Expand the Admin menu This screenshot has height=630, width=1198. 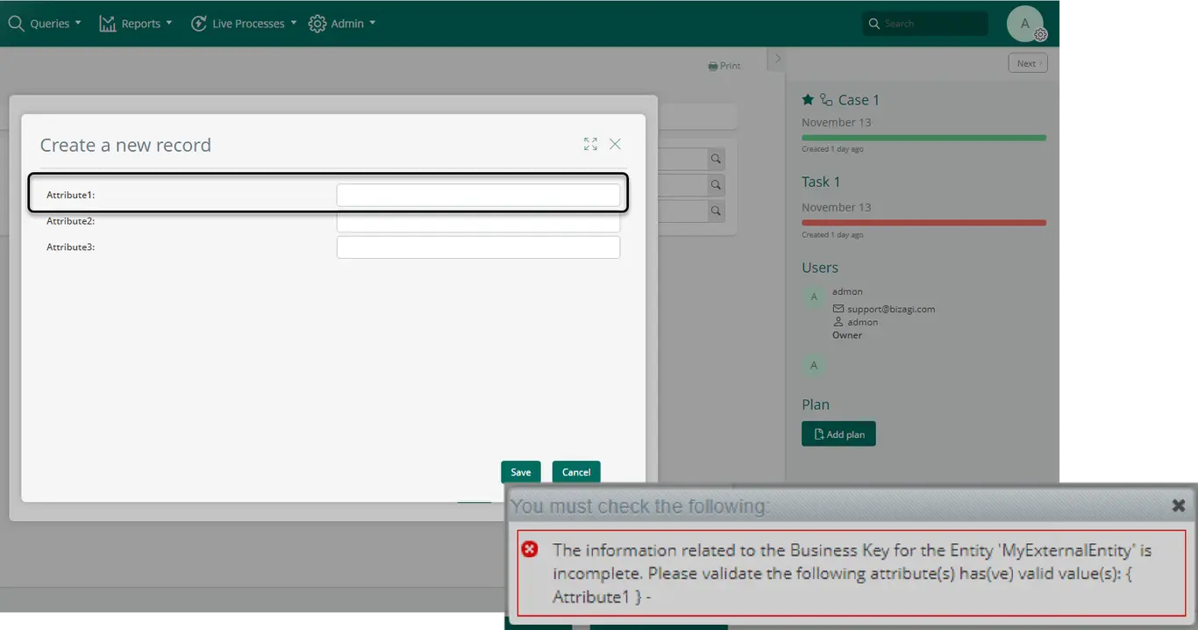342,24
